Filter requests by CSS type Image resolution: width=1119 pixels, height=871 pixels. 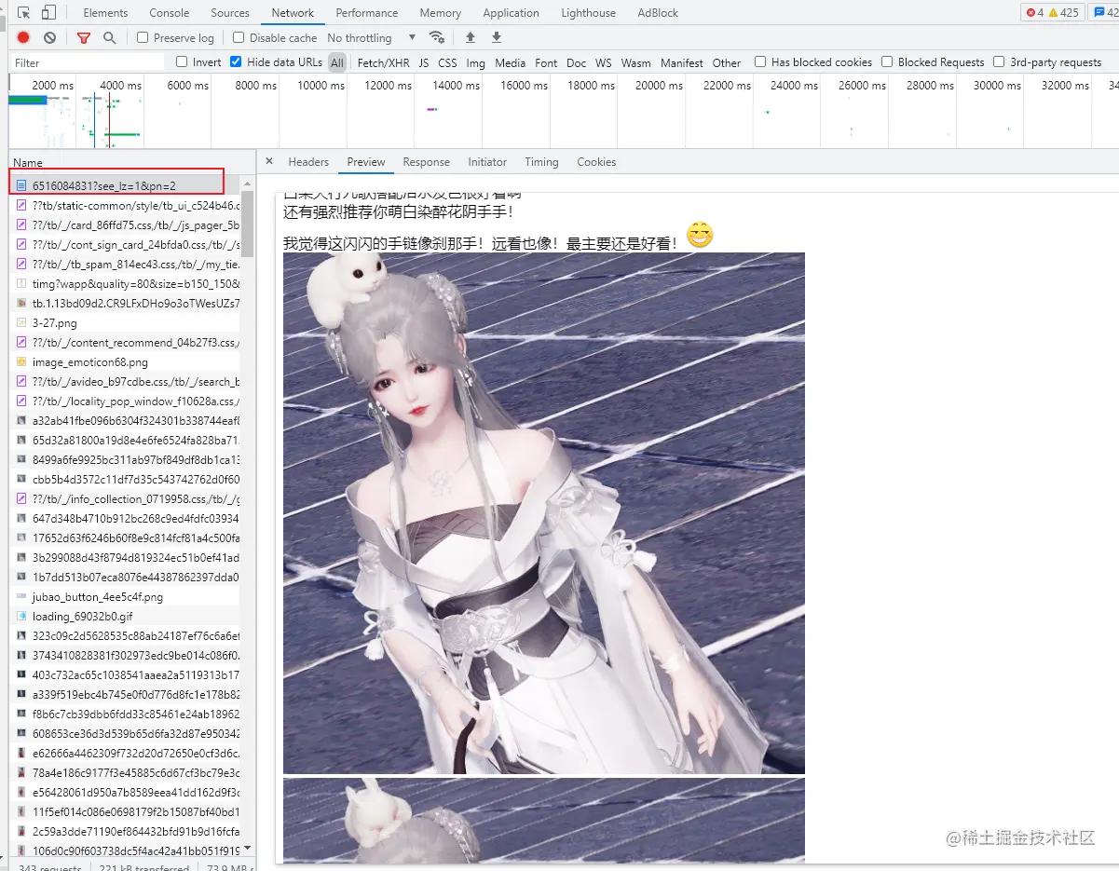(x=447, y=62)
